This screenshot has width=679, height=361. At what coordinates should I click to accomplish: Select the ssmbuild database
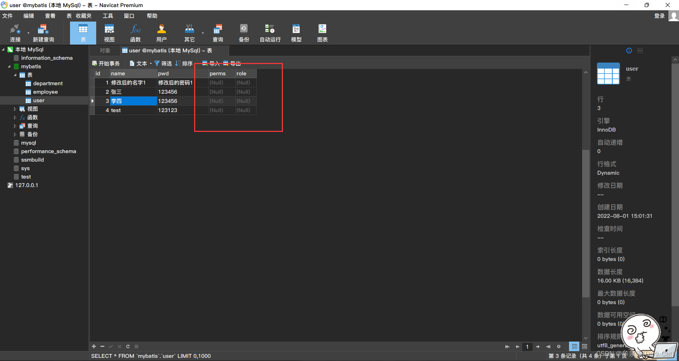tap(32, 160)
